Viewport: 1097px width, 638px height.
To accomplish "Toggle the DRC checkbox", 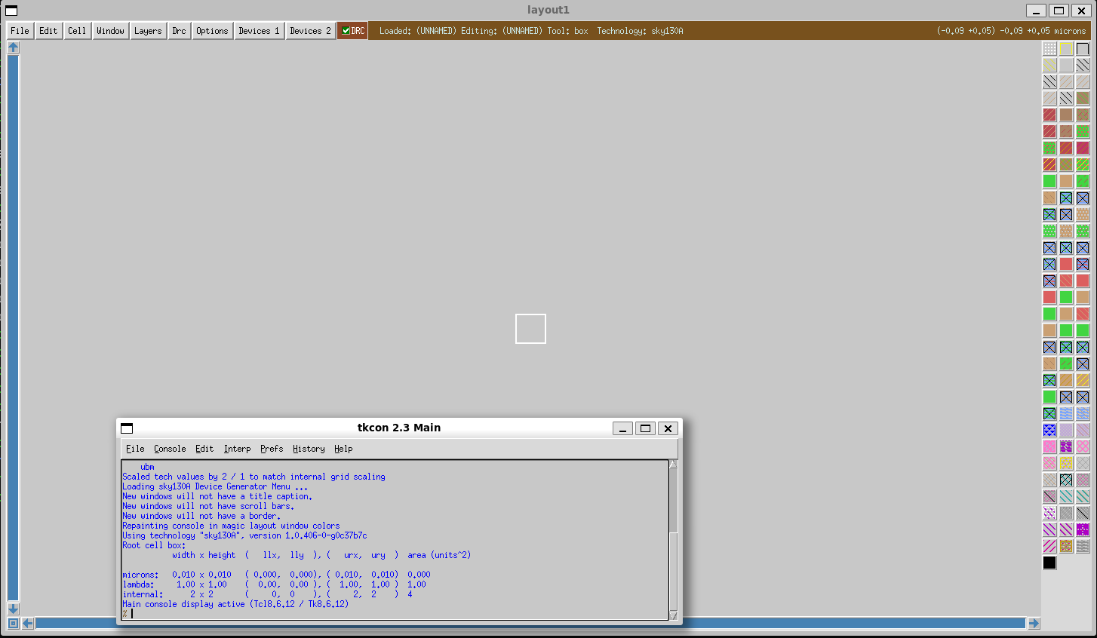I will [346, 31].
